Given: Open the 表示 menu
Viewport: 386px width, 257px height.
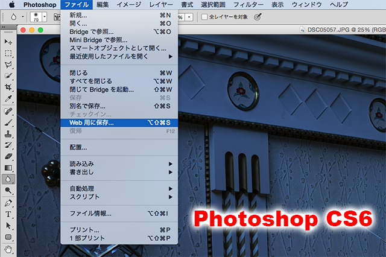Looking at the screenshot, I should [277, 4].
